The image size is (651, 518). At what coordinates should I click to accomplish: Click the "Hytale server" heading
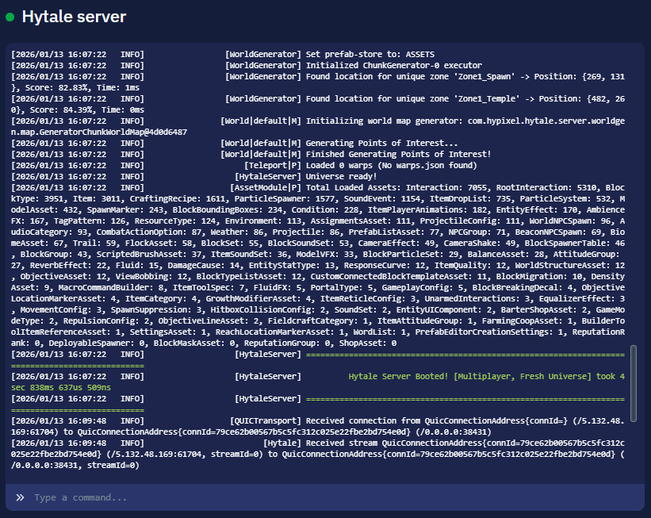coord(74,17)
